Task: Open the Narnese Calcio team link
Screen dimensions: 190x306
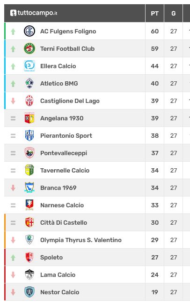Action: click(x=62, y=205)
